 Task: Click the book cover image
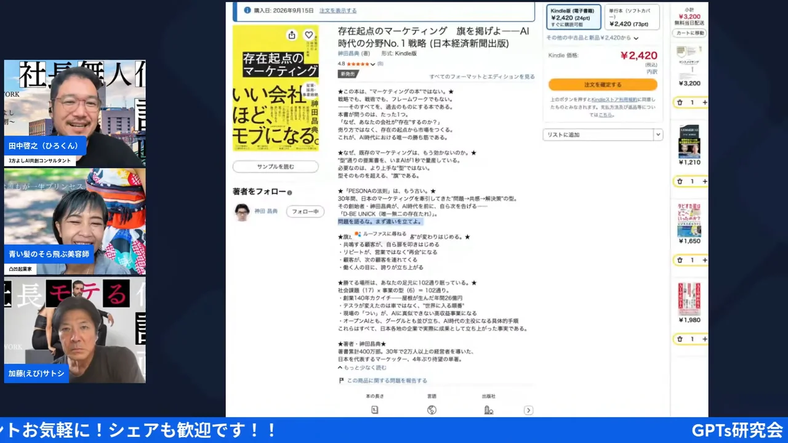[275, 88]
